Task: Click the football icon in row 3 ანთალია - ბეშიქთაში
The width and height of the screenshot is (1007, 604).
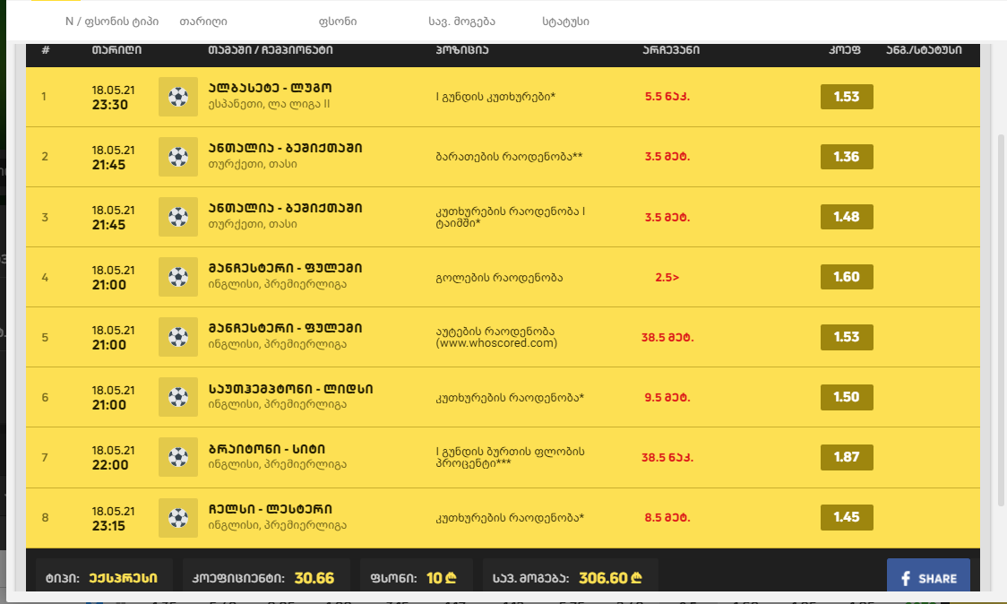Action: click(x=178, y=217)
